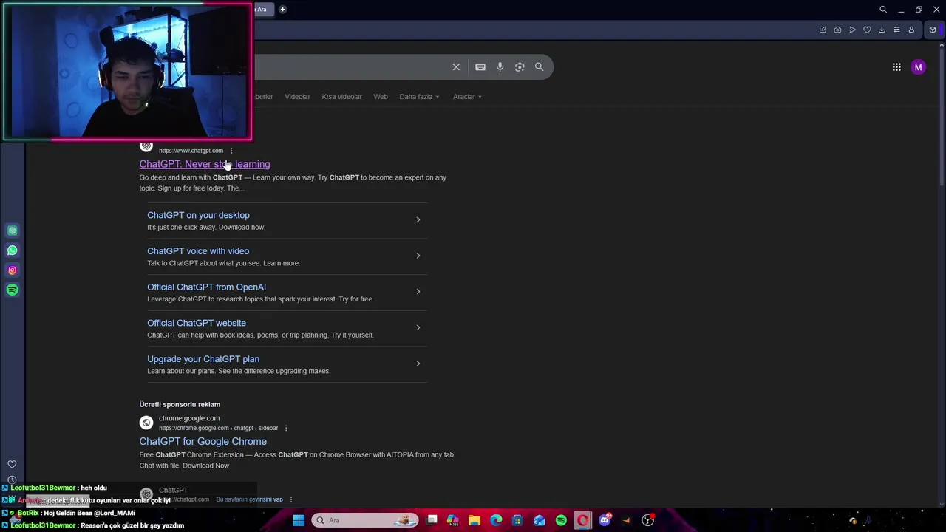Open a new browser tab with plus button

(282, 10)
